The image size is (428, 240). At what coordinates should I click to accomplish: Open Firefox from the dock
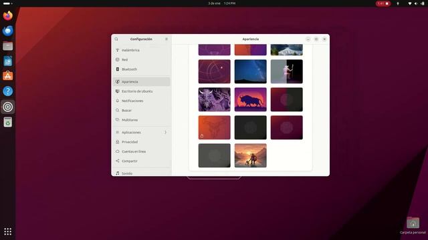[7, 15]
